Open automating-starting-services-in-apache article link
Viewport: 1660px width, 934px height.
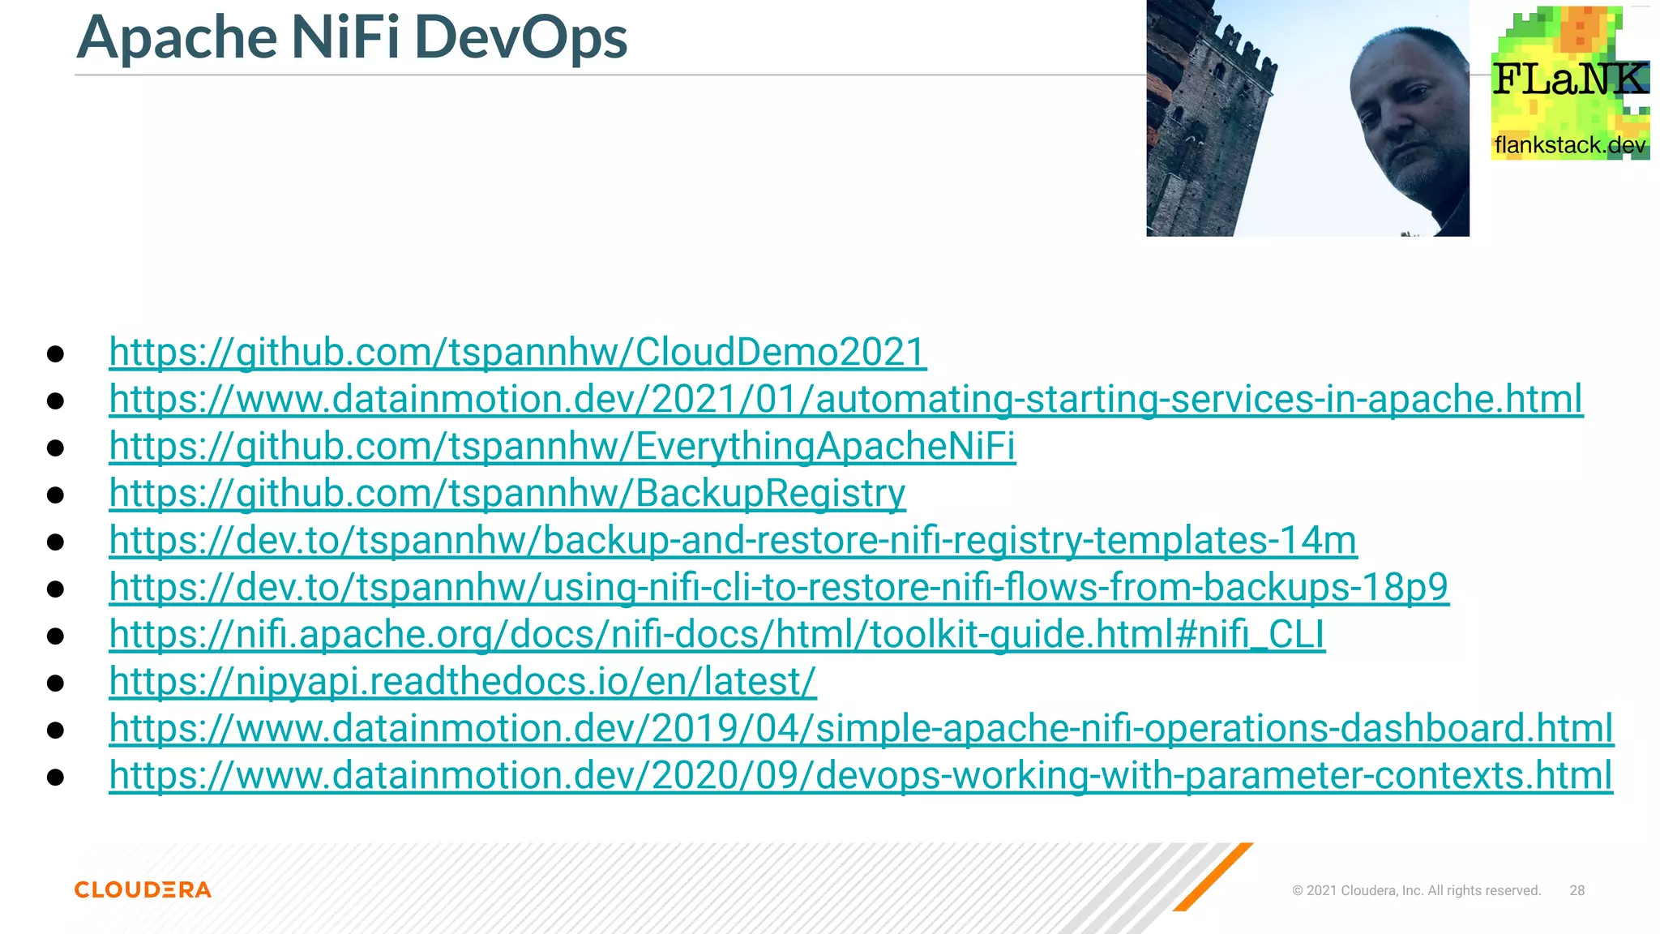point(845,400)
